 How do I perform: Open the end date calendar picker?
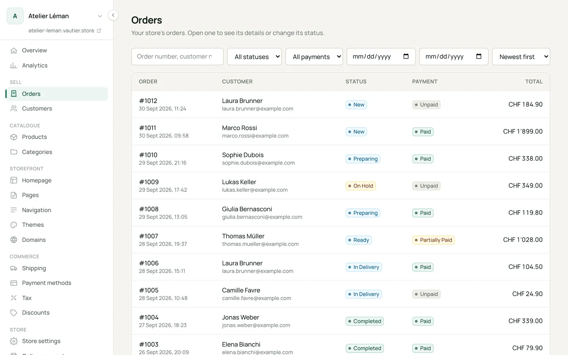point(479,56)
